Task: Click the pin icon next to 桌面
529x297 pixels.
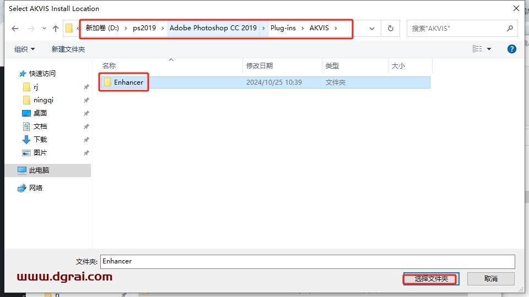Action: tap(87, 113)
